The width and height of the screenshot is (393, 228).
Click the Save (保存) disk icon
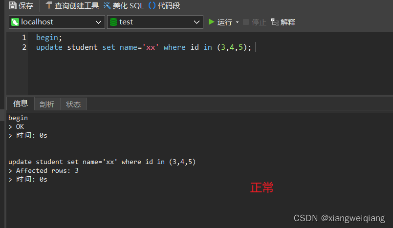(13, 5)
